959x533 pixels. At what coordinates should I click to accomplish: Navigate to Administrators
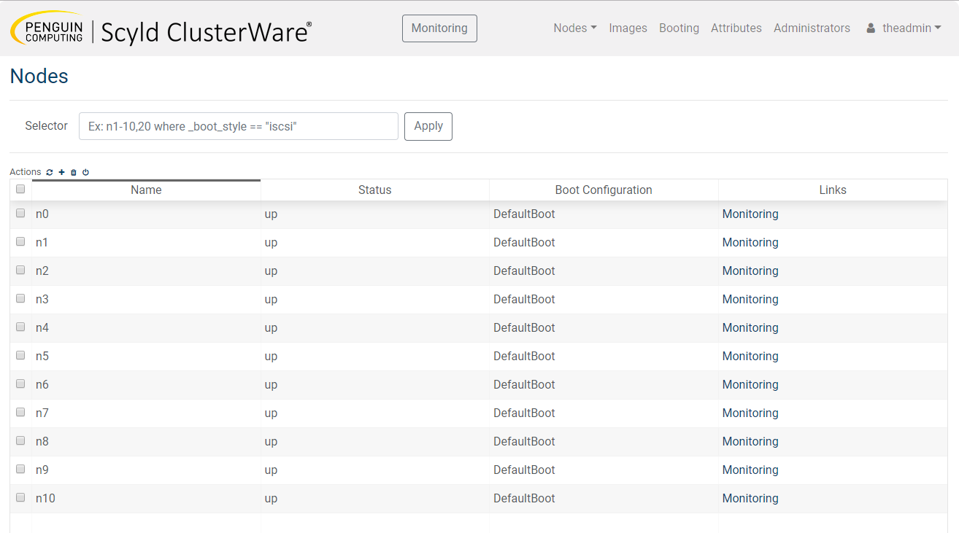(x=812, y=28)
